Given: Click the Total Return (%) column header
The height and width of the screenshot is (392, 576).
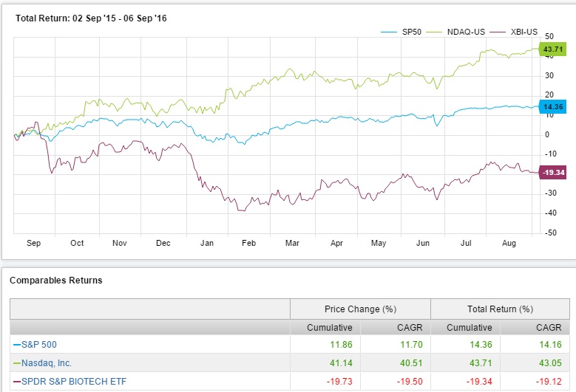Looking at the screenshot, I should (x=500, y=309).
